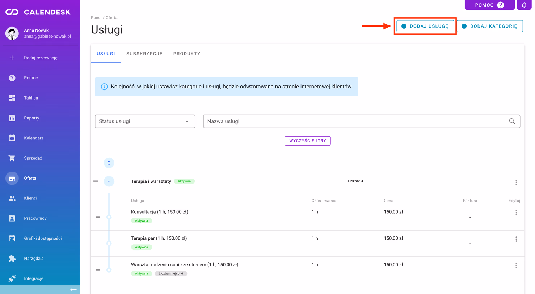Open the Status usługi dropdown
Viewport: 535px width, 294px height.
point(145,121)
